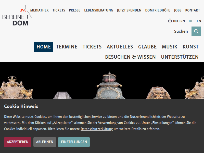Open the INTERN lock icon login

(176, 21)
